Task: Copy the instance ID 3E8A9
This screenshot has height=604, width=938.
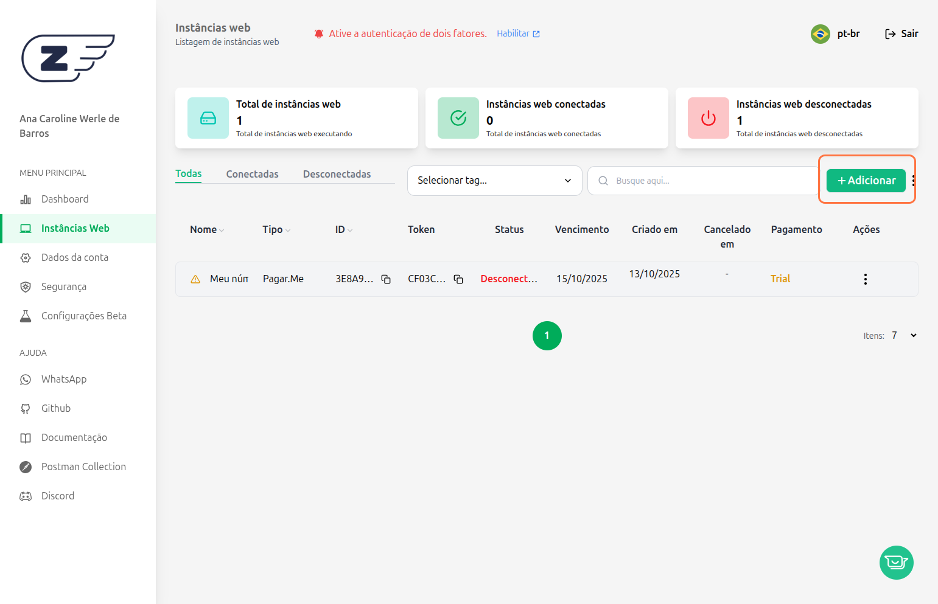Action: click(386, 279)
